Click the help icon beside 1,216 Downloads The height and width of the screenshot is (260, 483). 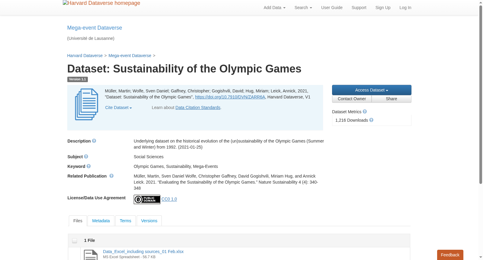pos(371,120)
